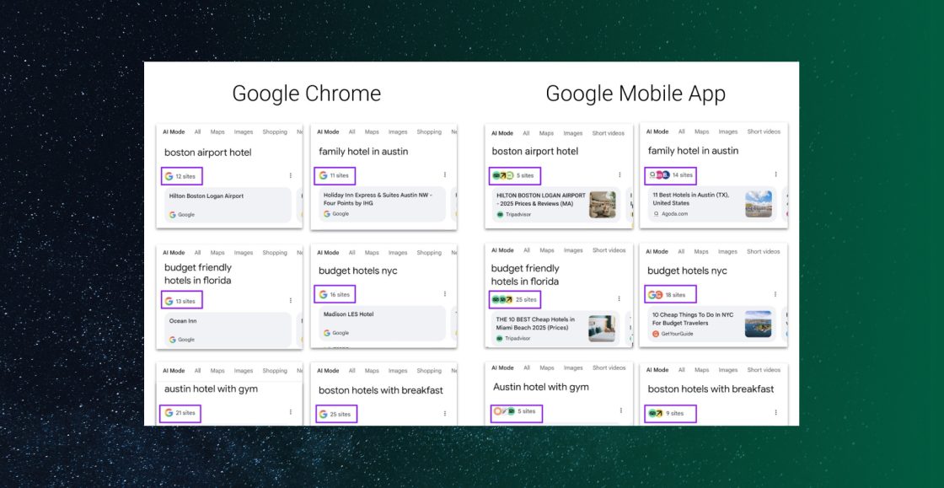Viewport: 944px width, 488px height.
Task: Click Tripadvisor icon under HILTON BOSTON LOGAN AIRPORT 2025 Prices
Action: tap(500, 214)
